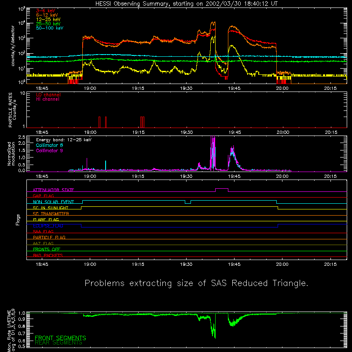The image size is (352, 352).
Task: Click the SC TRANSMITTER flag label
Action: (51, 214)
